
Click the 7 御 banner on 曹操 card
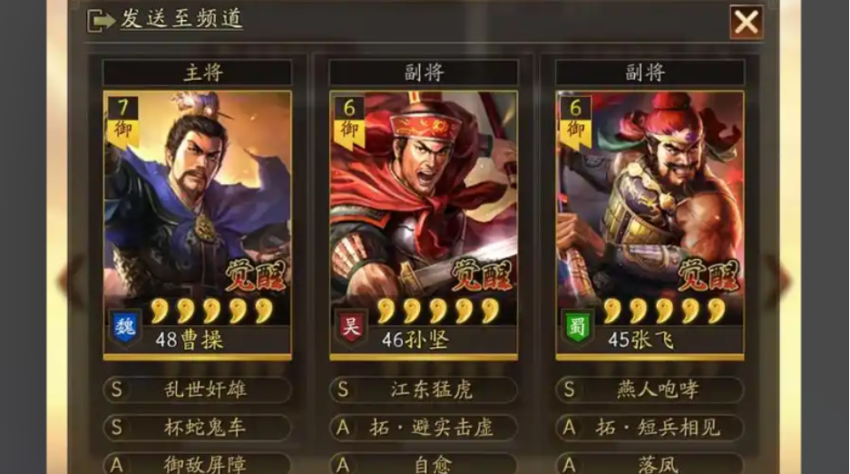point(122,122)
